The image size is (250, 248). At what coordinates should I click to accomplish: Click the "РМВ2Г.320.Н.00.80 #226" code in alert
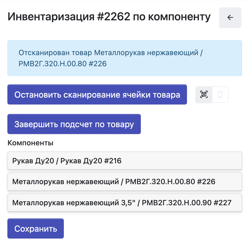tap(62, 64)
